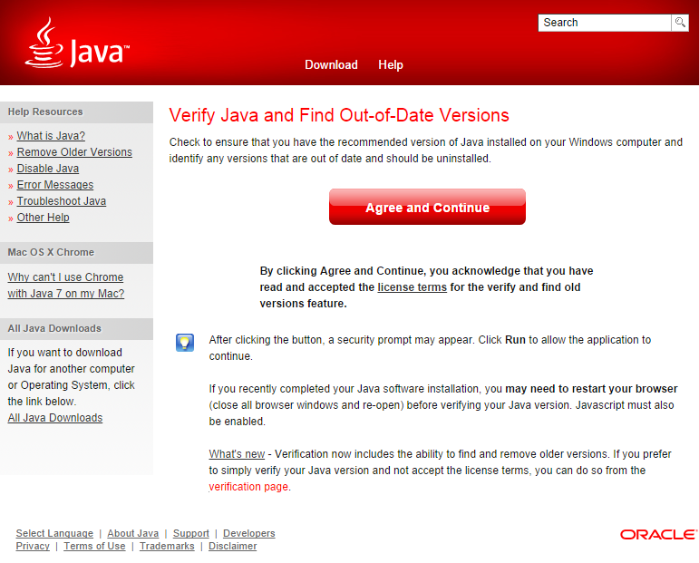This screenshot has height=563, width=699.
Task: Open the license terms link
Action: 412,287
